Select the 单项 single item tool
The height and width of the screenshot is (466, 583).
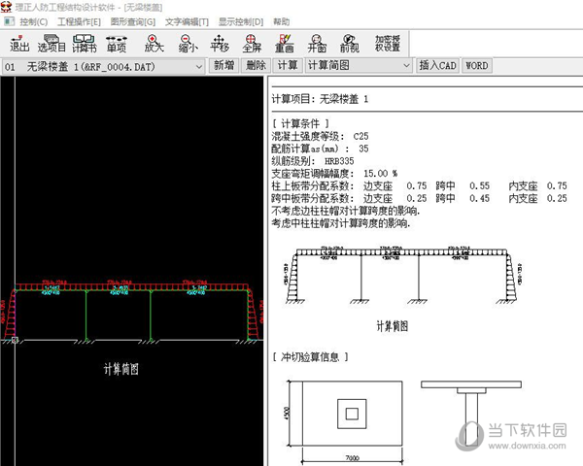(x=117, y=44)
